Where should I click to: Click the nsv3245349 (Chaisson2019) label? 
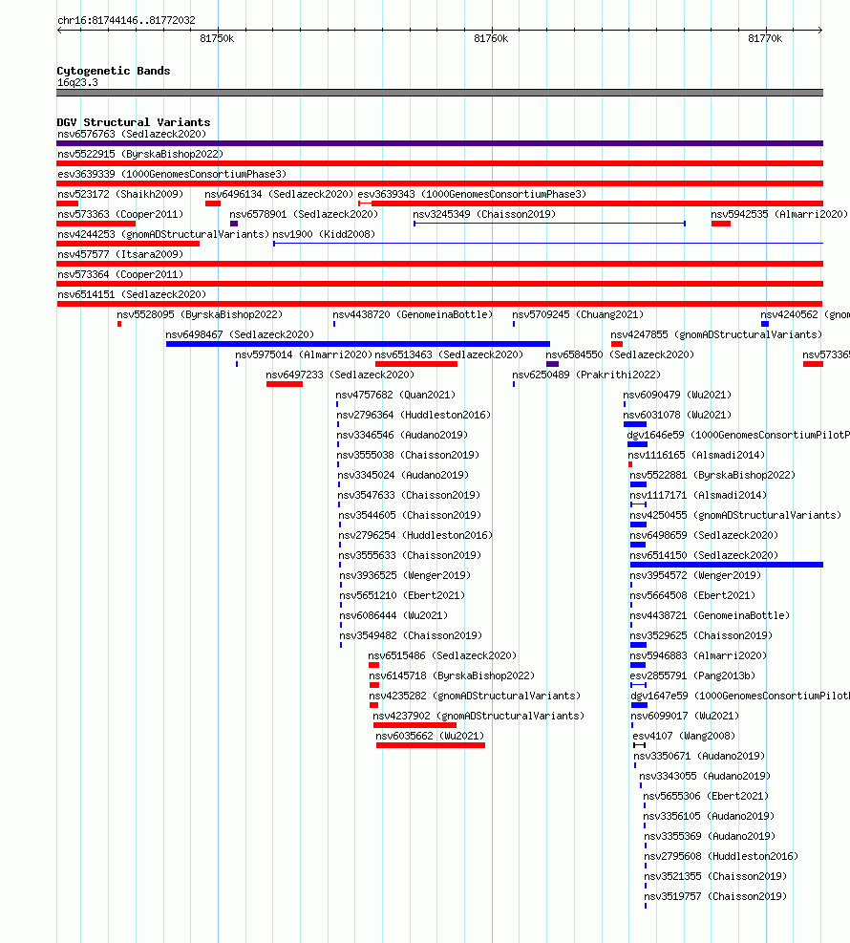[x=484, y=214]
